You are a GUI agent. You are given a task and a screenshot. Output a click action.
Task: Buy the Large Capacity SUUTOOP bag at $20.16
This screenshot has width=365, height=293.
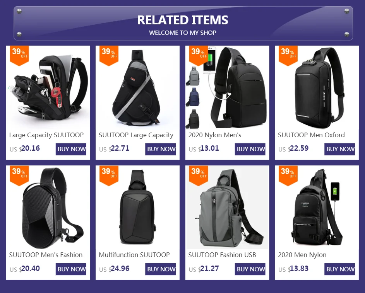pyautogui.click(x=71, y=149)
